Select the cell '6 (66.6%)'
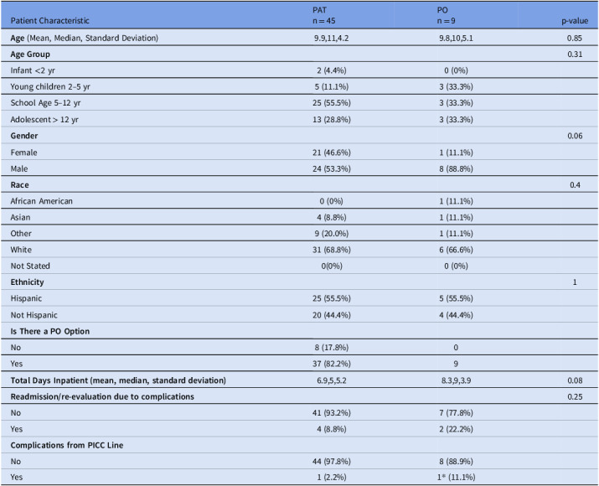The image size is (599, 486). [456, 250]
